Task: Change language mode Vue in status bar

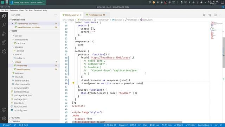Action: tap(145, 125)
